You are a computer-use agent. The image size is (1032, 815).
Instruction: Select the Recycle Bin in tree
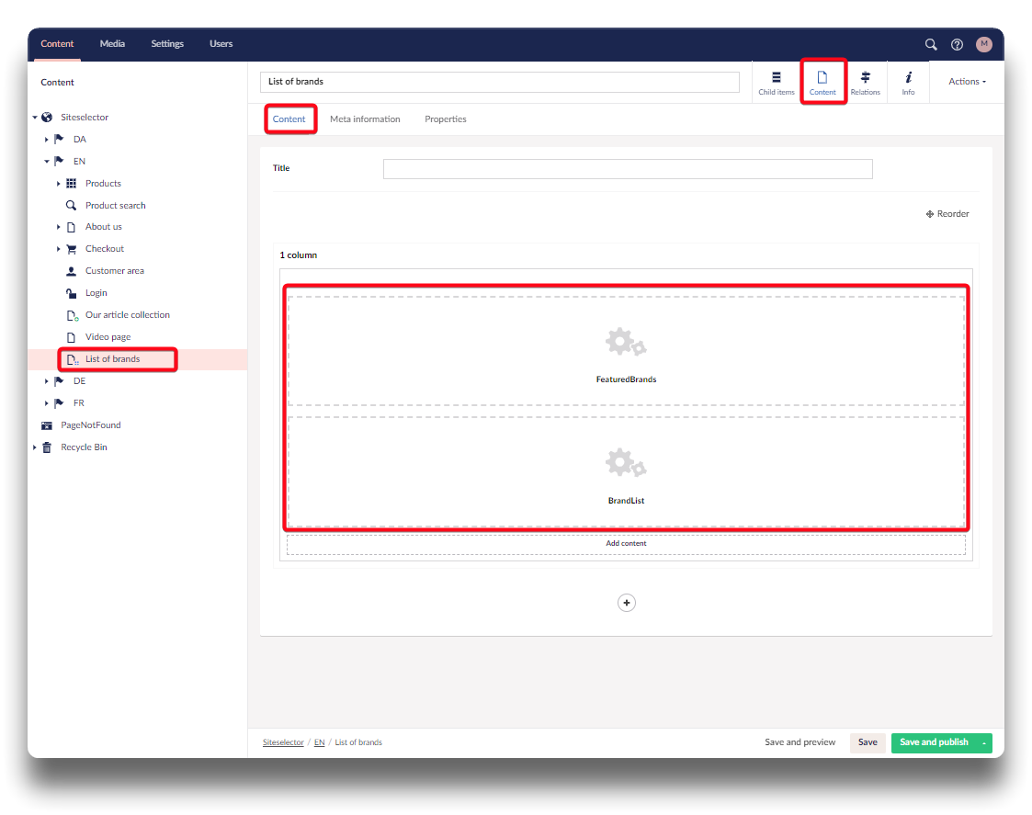tap(84, 447)
